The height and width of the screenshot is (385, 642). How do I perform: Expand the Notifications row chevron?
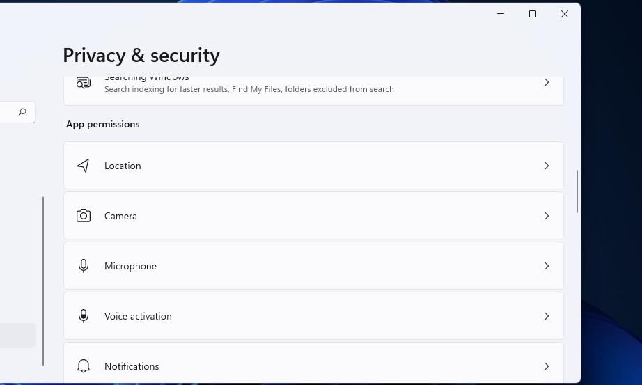pyautogui.click(x=547, y=366)
